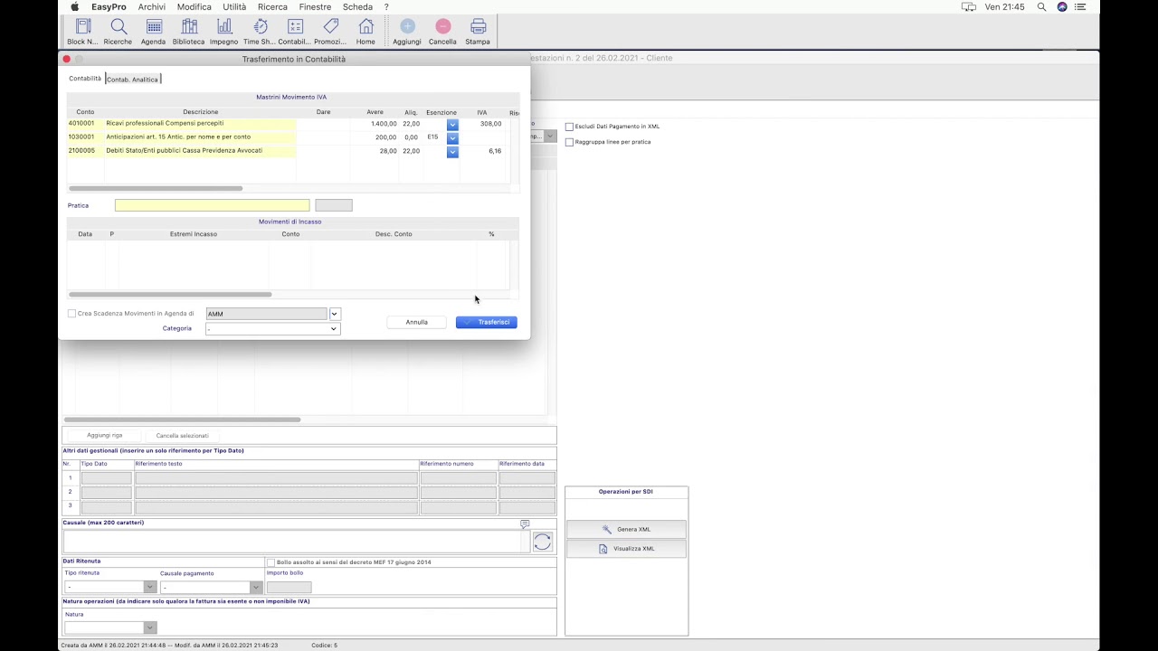
Task: Click the Trasferisci button
Action: pyautogui.click(x=487, y=322)
